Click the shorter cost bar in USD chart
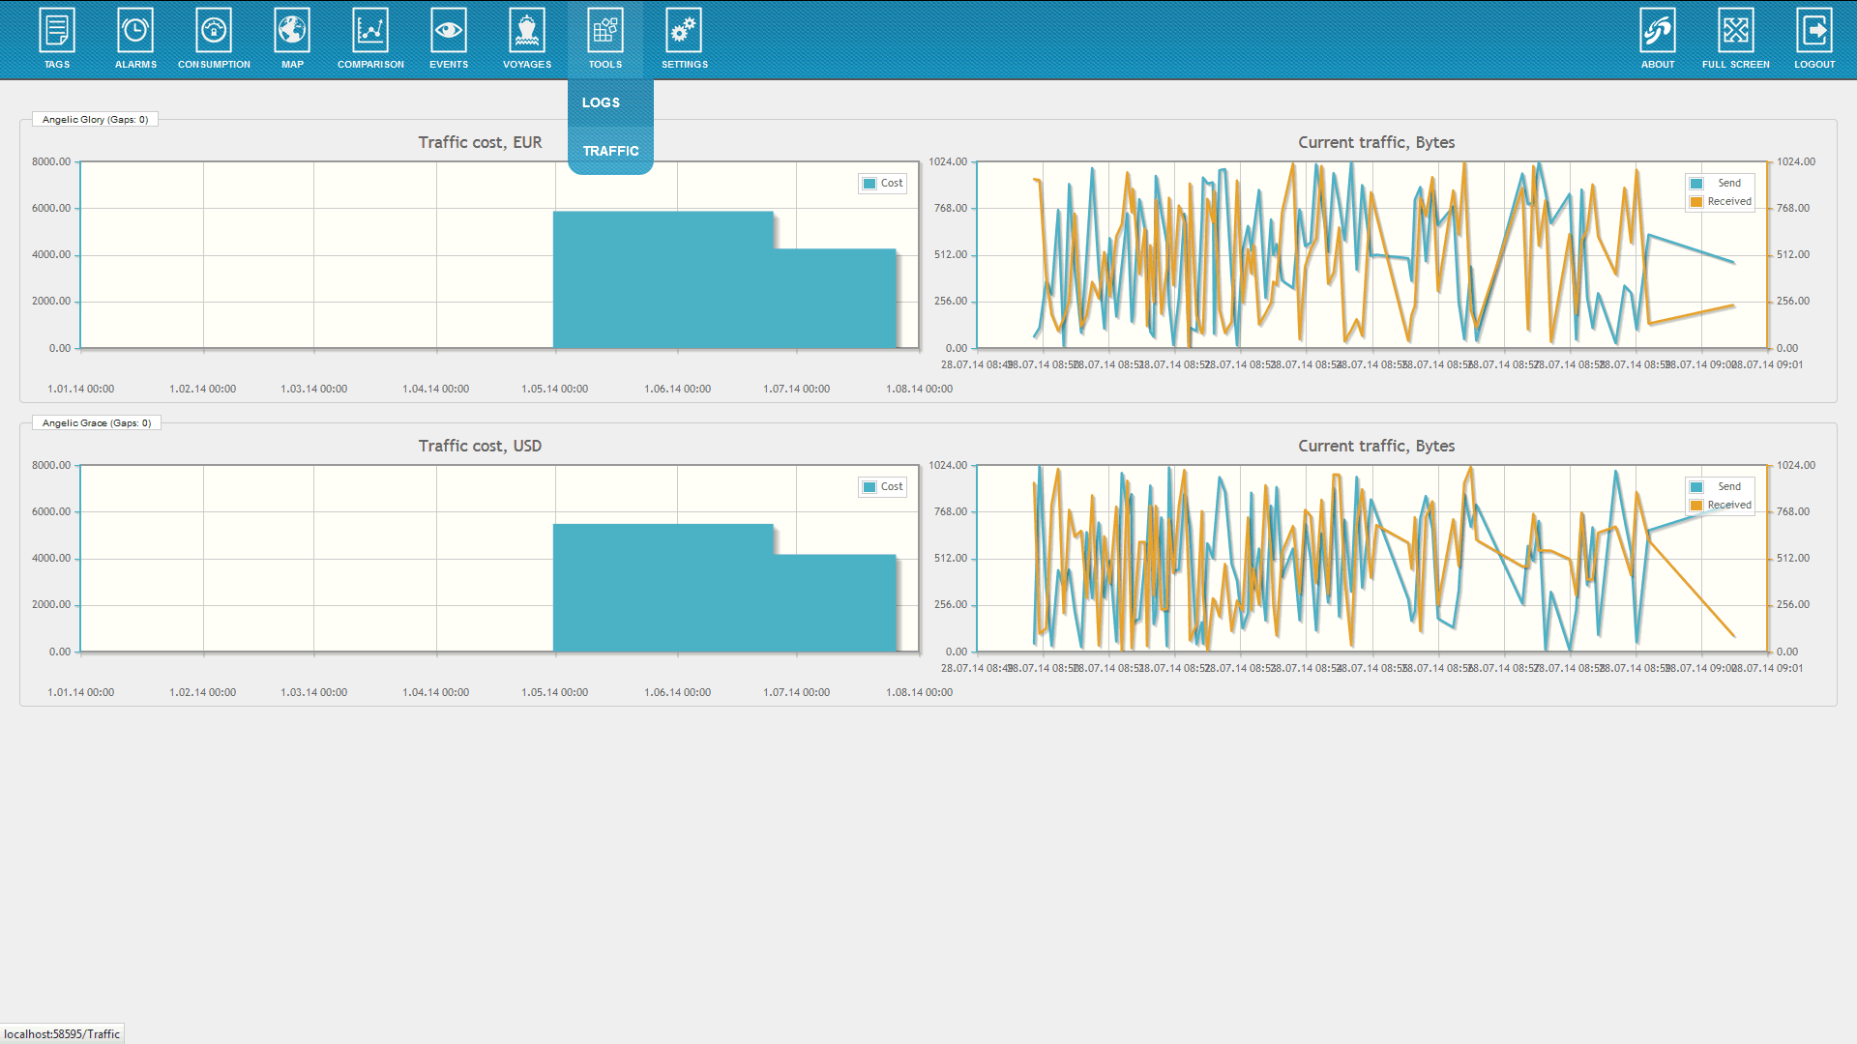 pyautogui.click(x=836, y=603)
